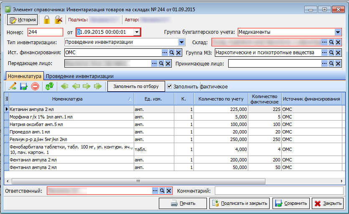Click Передающее лицо search magnifier
Screen dimensions: 349x214
pos(161,63)
